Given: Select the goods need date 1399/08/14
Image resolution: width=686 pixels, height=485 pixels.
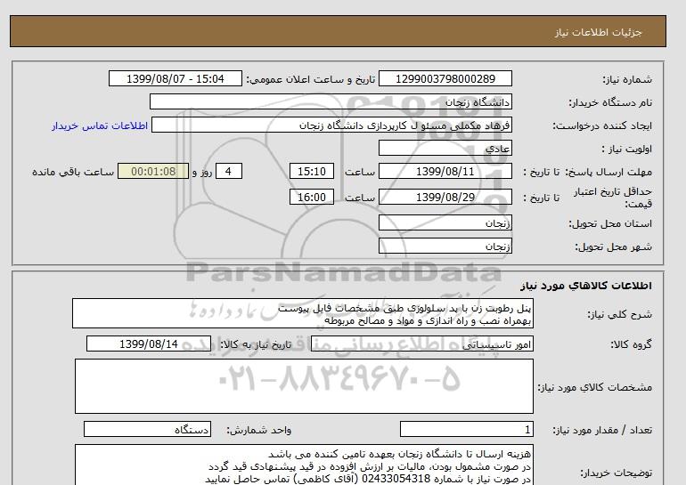Looking at the screenshot, I should coord(149,344).
